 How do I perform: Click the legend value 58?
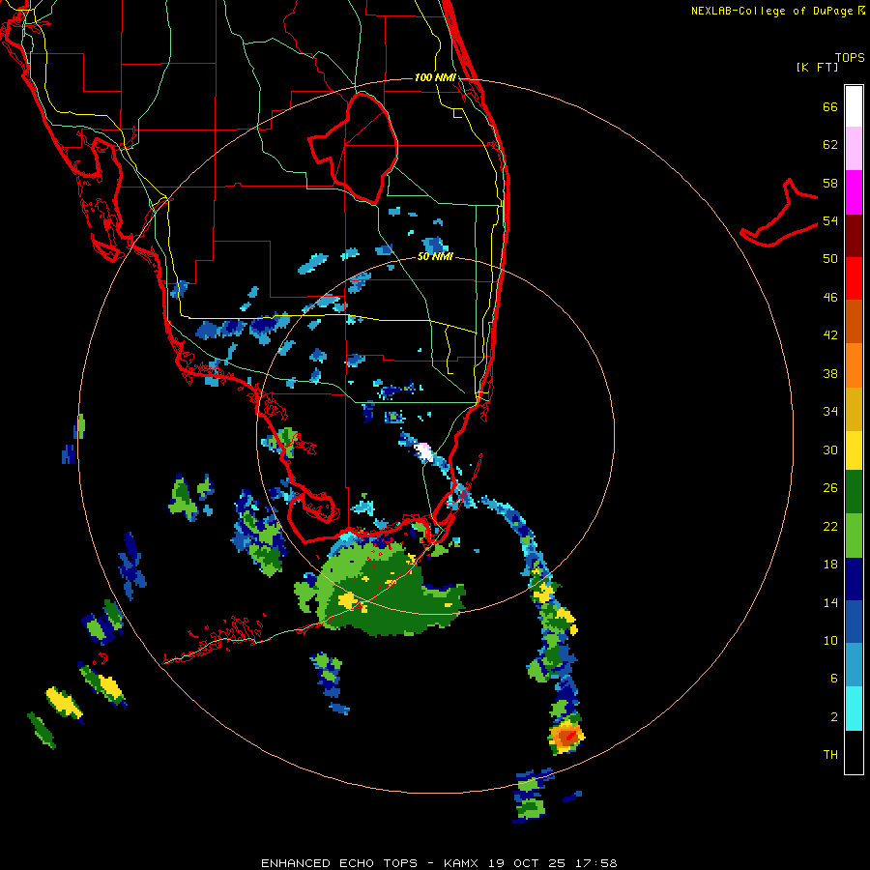pos(830,183)
